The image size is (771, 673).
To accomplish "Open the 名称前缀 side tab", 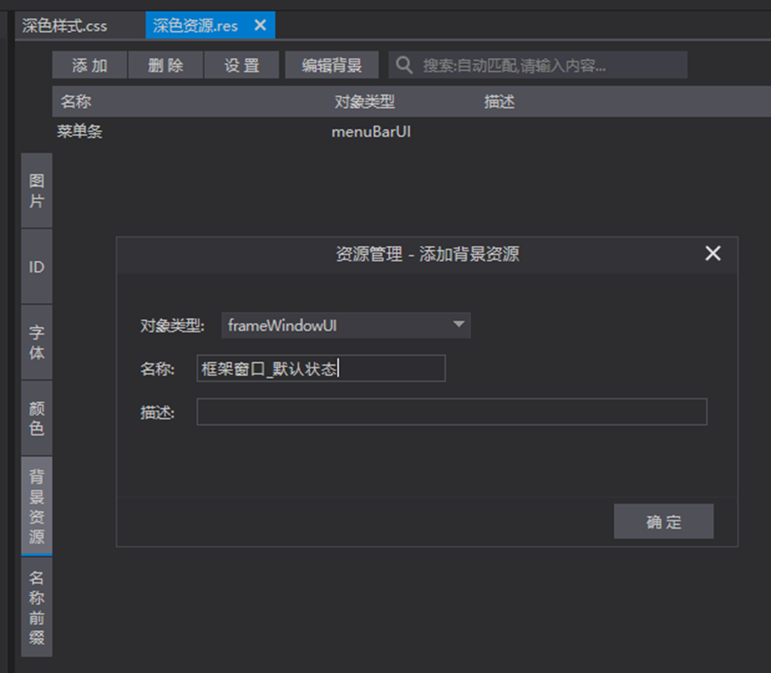I will (37, 607).
